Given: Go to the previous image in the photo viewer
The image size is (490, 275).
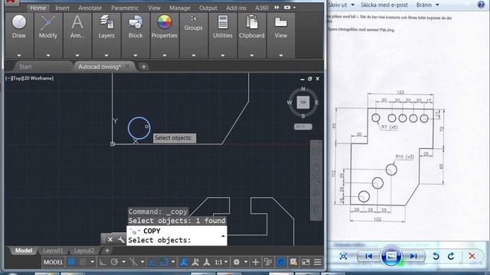Looking at the screenshot, I should coord(369,257).
